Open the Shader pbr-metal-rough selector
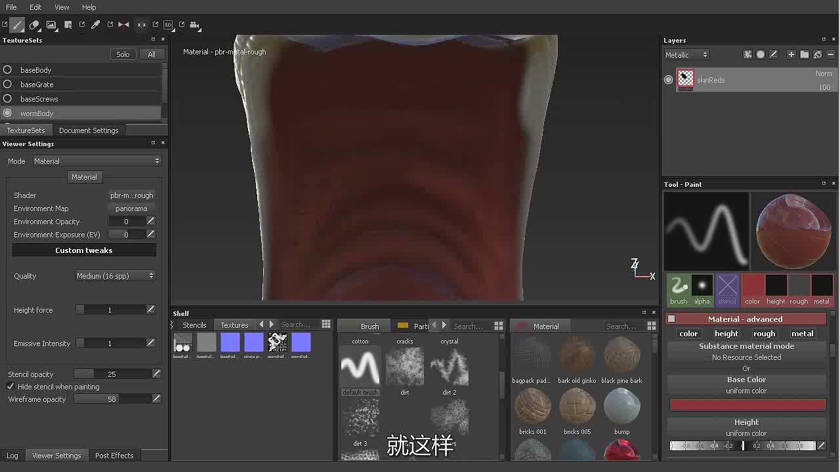The height and width of the screenshot is (472, 840). click(131, 195)
